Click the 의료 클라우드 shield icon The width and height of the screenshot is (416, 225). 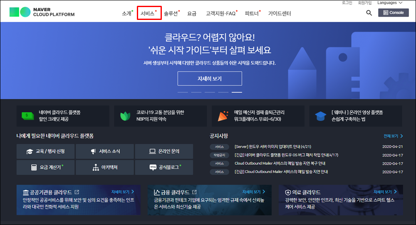[288, 193]
